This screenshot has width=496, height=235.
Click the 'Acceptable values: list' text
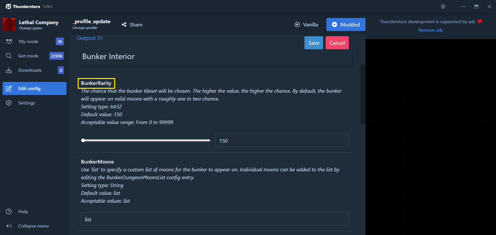point(105,201)
